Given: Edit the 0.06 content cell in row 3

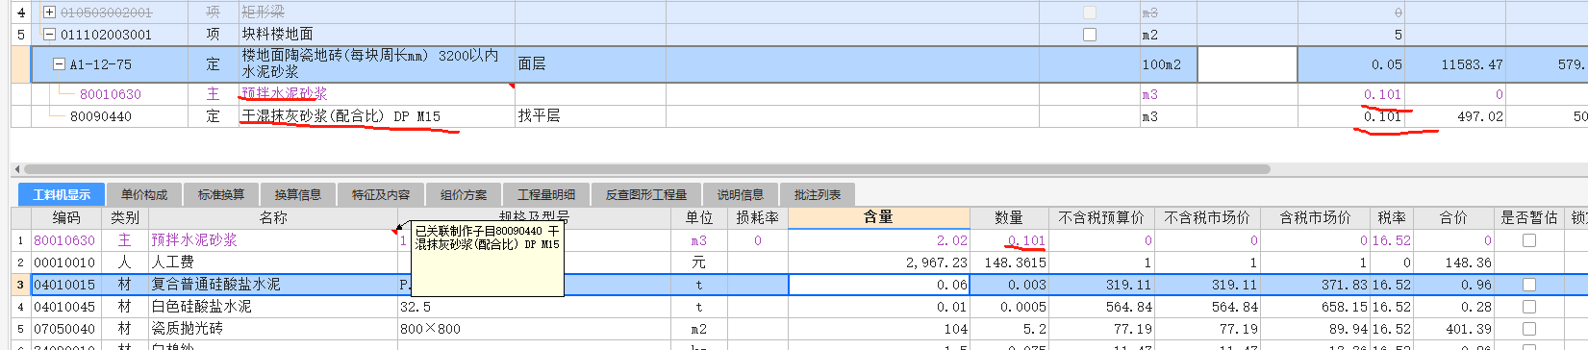Looking at the screenshot, I should tap(879, 285).
